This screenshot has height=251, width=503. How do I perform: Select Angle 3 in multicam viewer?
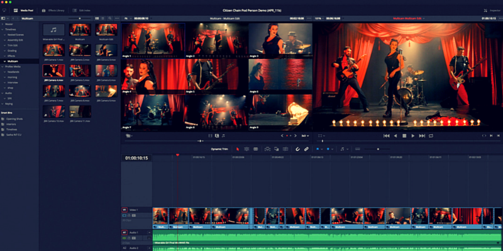280,40
